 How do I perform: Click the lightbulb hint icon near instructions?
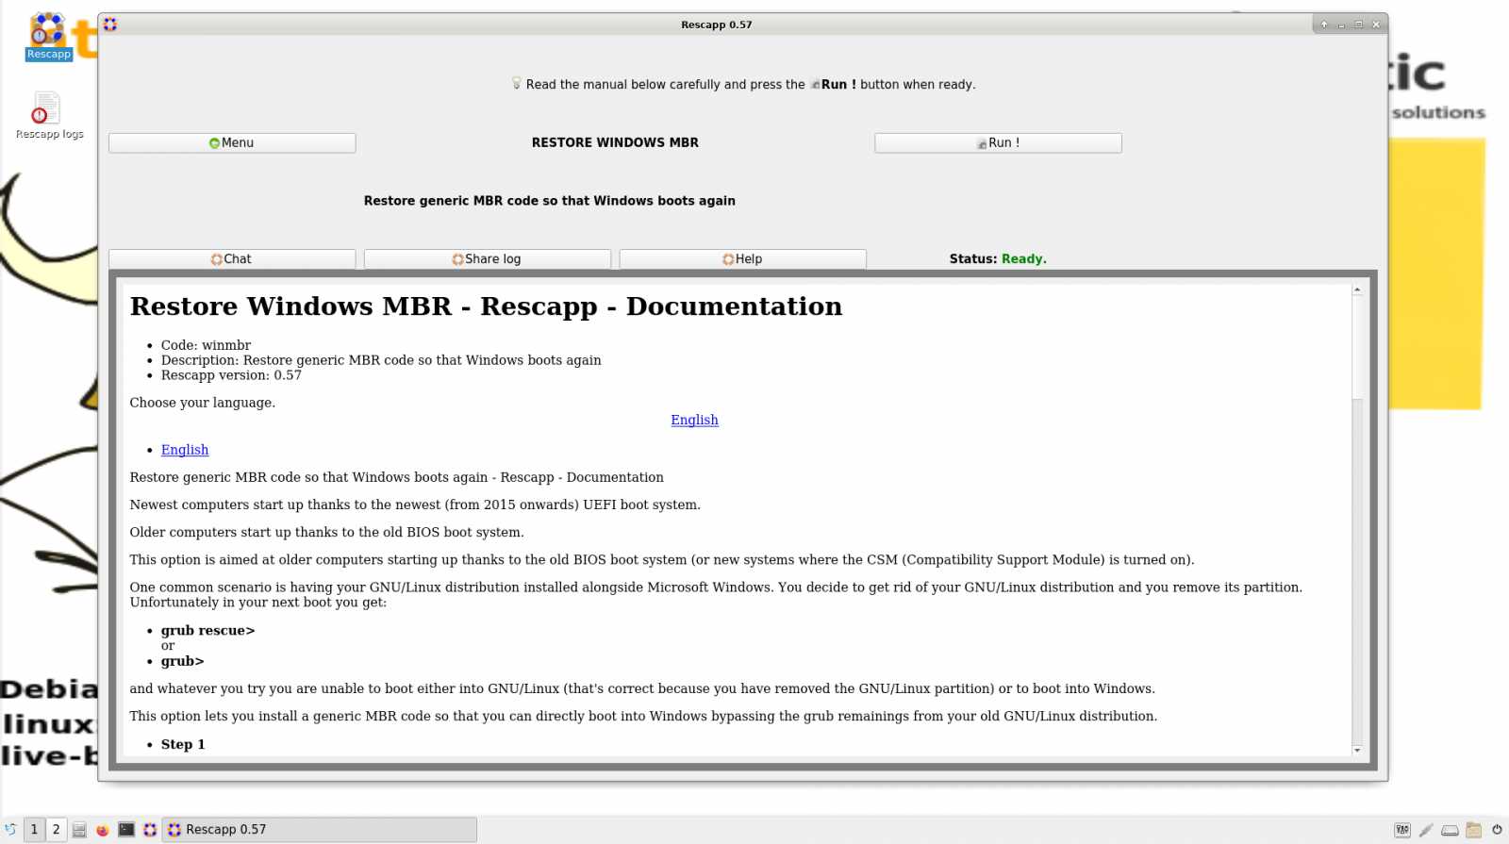(516, 84)
